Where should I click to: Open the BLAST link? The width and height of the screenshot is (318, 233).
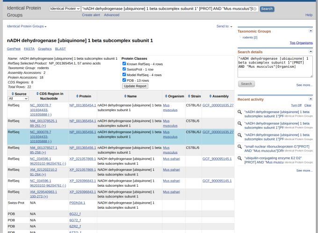click(x=60, y=49)
